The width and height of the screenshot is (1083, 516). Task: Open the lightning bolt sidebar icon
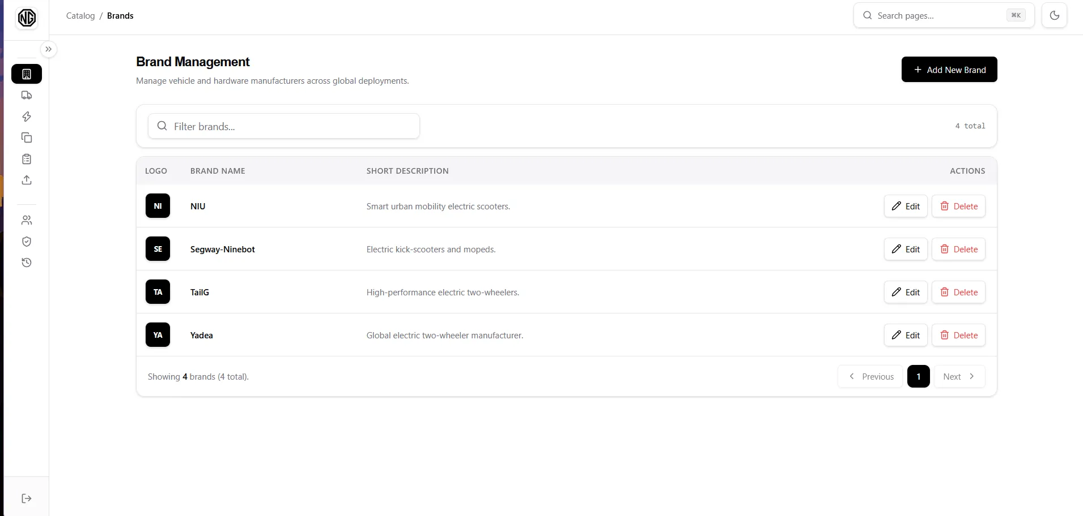[27, 117]
